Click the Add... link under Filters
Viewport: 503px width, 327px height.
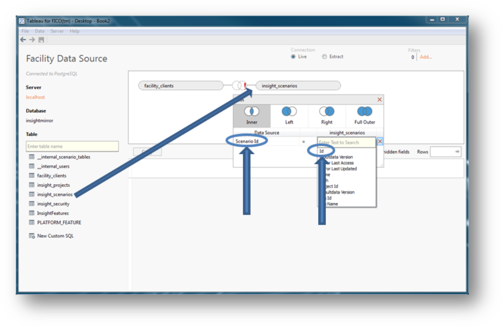pos(426,57)
